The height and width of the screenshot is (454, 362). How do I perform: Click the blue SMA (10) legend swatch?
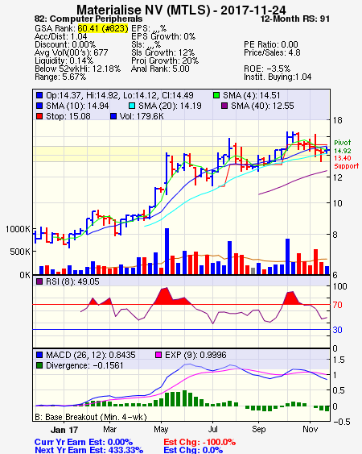pyautogui.click(x=39, y=106)
